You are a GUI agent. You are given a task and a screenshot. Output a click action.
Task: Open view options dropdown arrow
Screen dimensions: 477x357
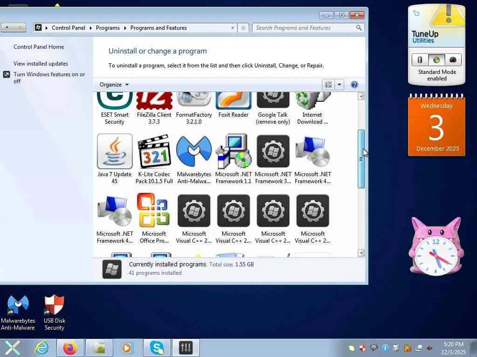pos(339,85)
